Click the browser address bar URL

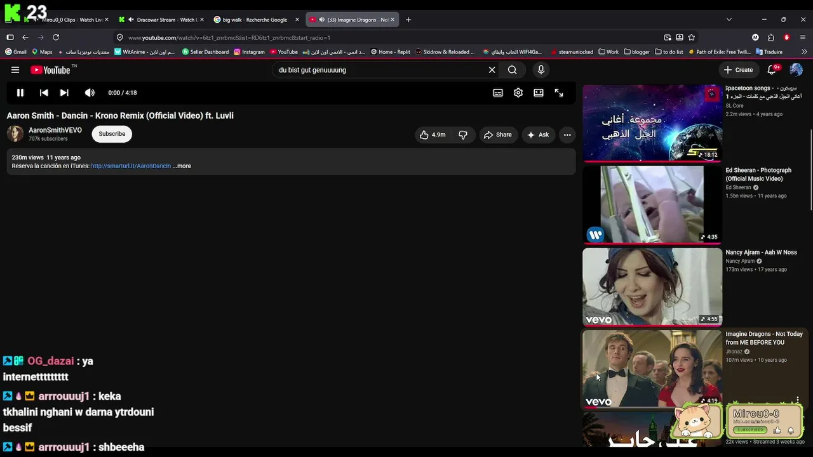[229, 37]
